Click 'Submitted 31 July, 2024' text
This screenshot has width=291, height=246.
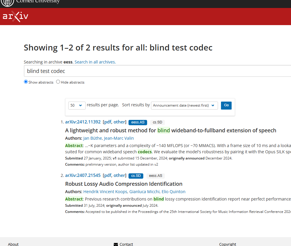click(84, 206)
